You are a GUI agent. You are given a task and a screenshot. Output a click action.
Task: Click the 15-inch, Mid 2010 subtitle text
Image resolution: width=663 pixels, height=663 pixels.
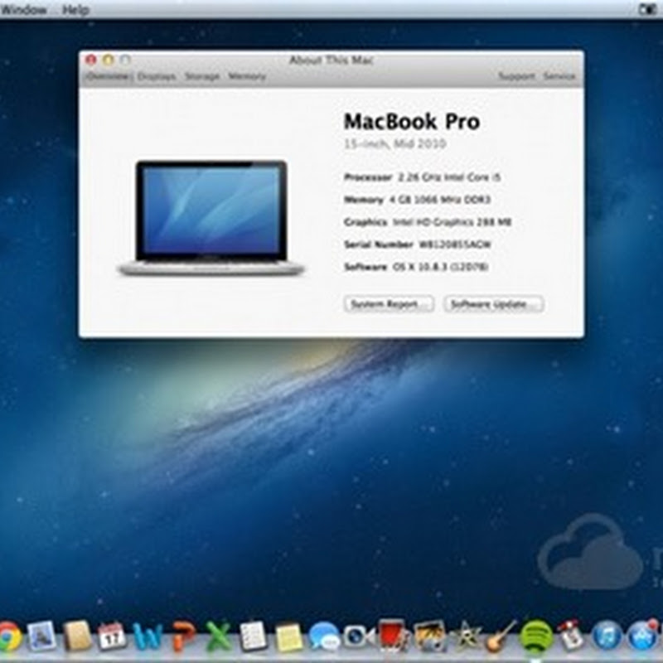point(395,144)
